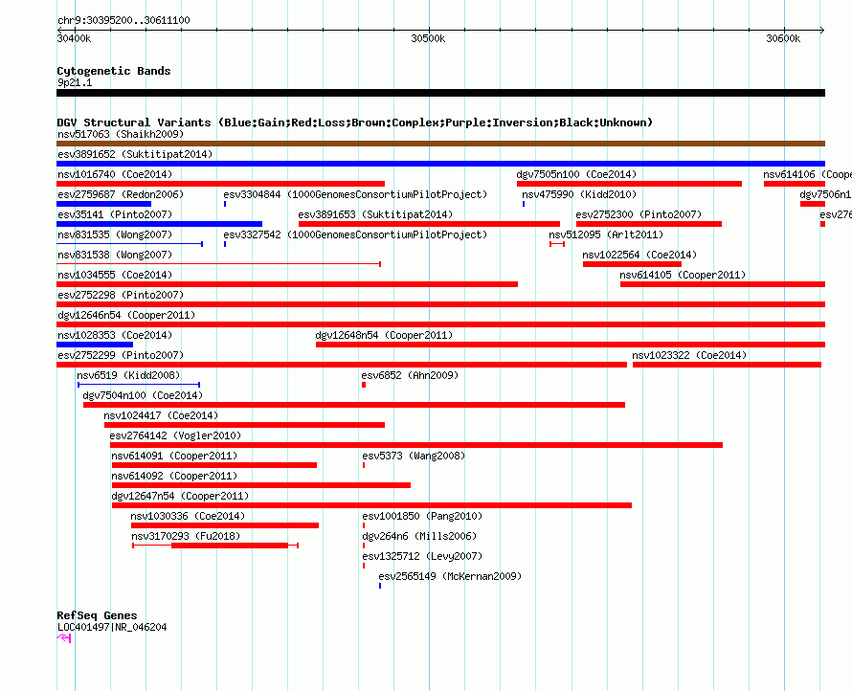The width and height of the screenshot is (852, 691).
Task: Select the red nsv1022564 loss bar
Action: pyautogui.click(x=632, y=264)
